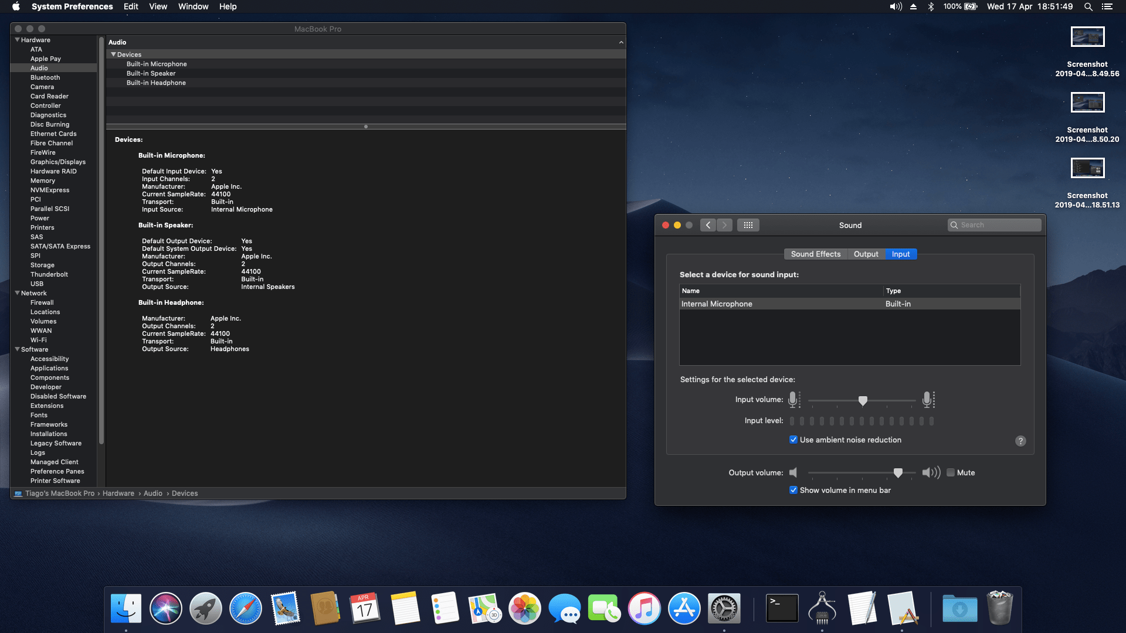Screen dimensions: 1126x633
Task: Click the Show All grid icon
Action: tap(748, 225)
